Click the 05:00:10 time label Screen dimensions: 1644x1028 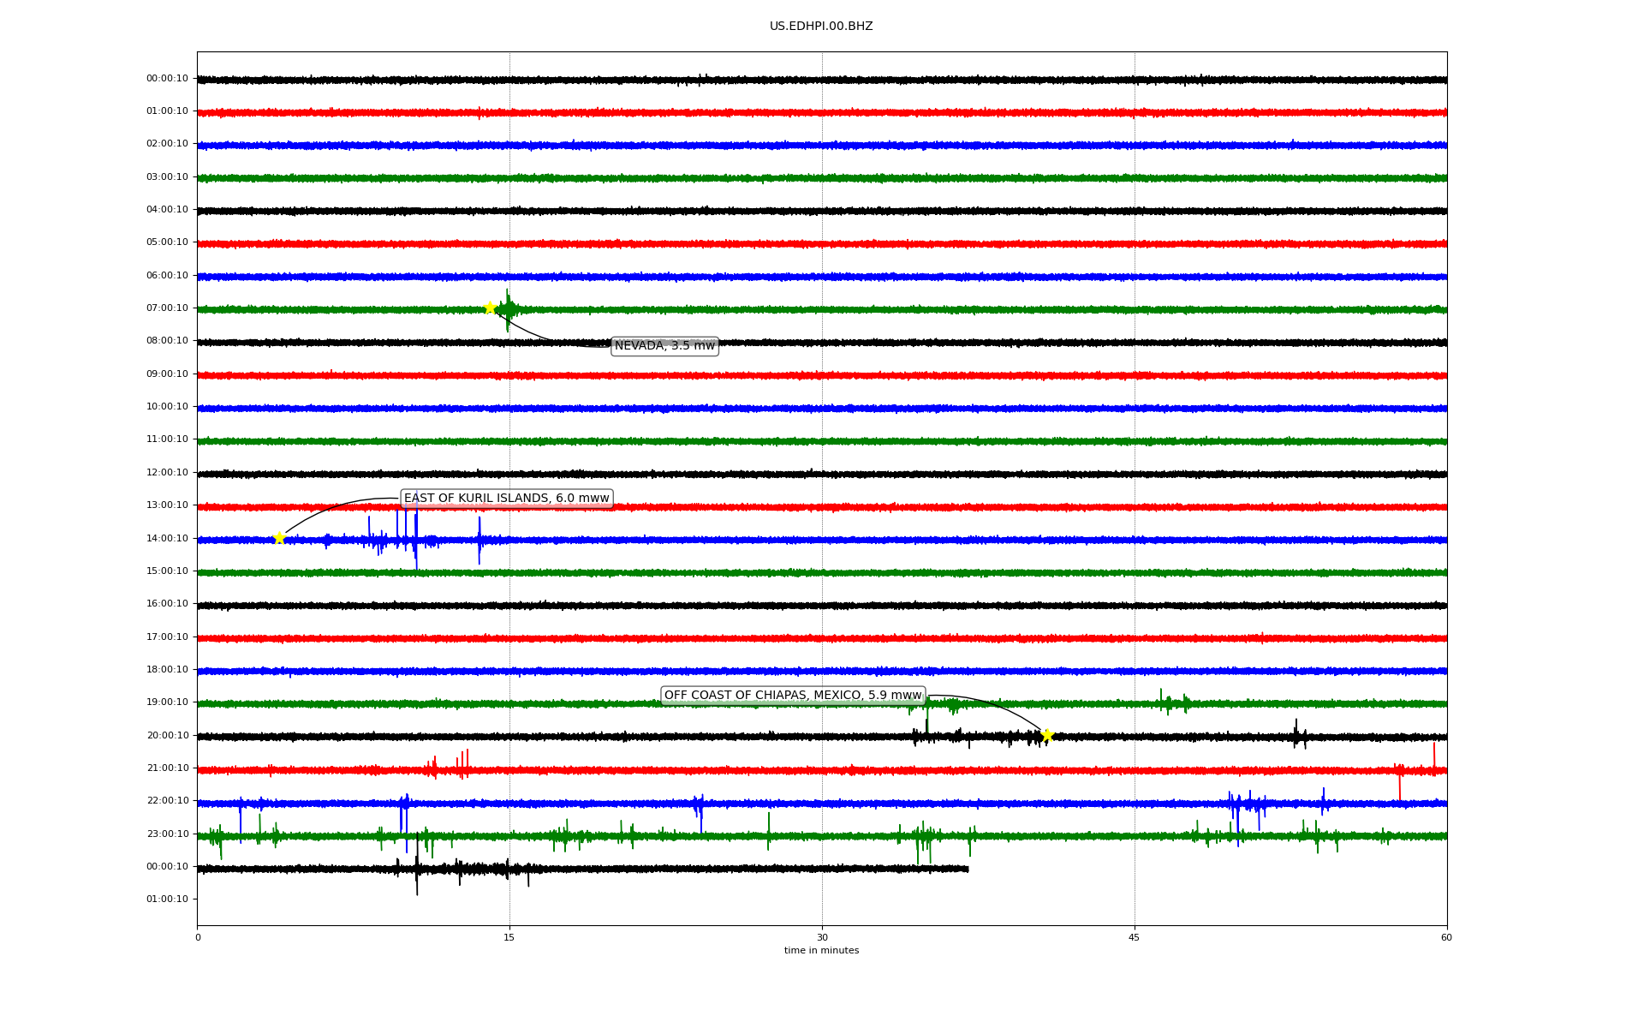pyautogui.click(x=167, y=242)
